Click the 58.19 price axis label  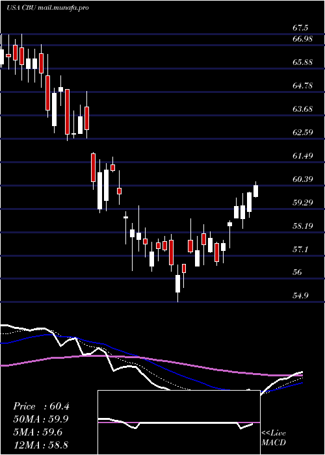click(x=302, y=226)
